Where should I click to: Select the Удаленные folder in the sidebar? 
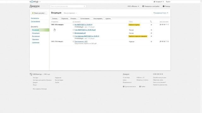(x=36, y=42)
